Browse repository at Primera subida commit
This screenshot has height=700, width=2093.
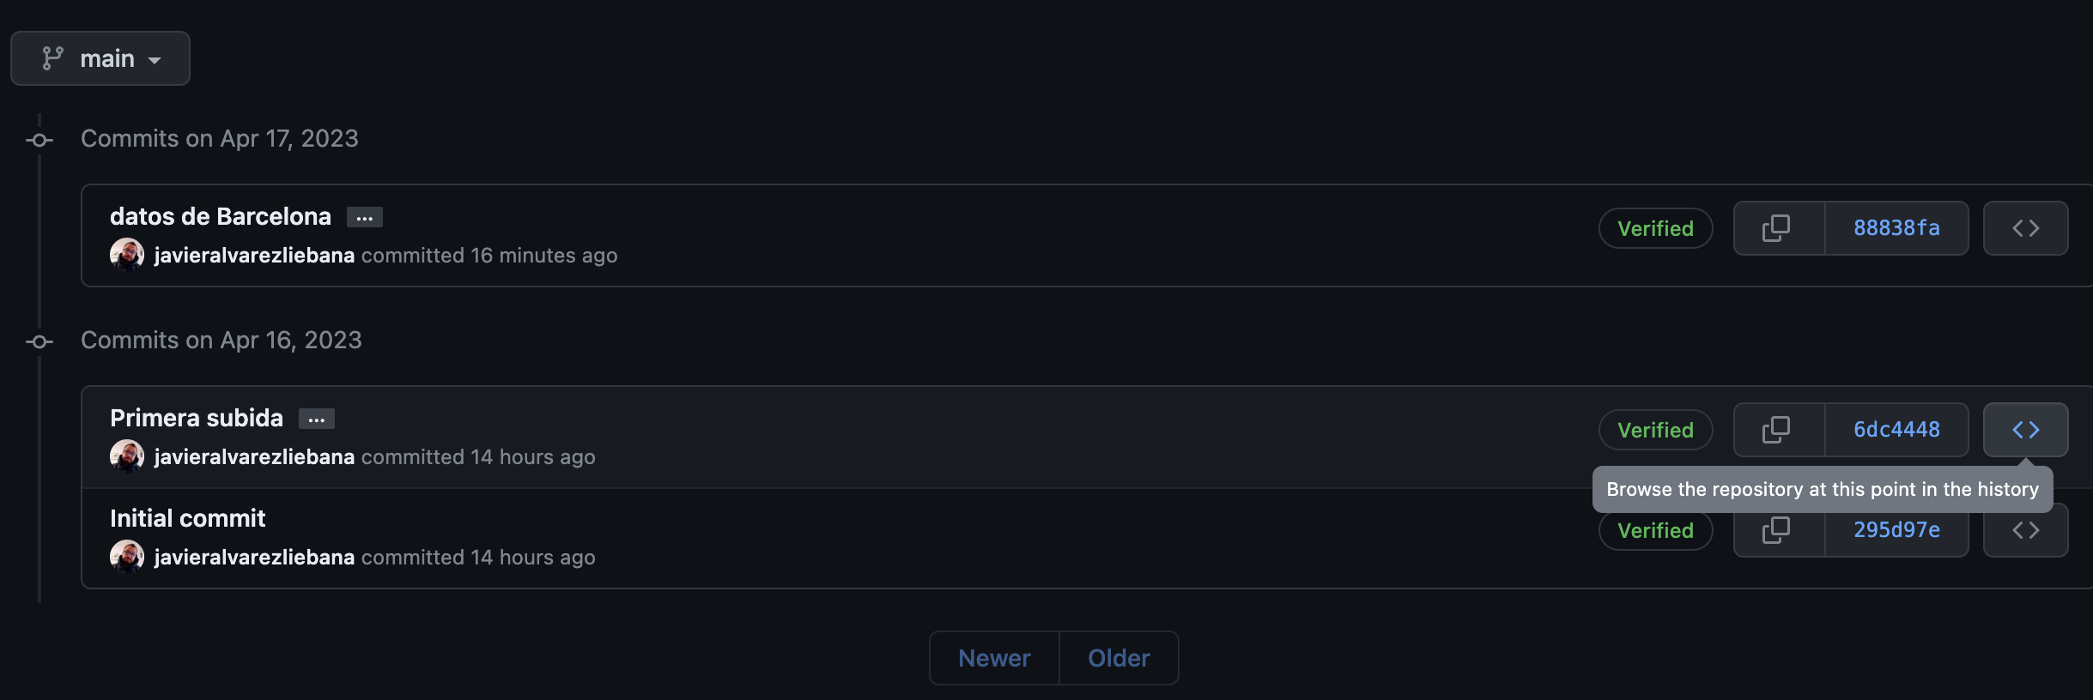pyautogui.click(x=2025, y=430)
